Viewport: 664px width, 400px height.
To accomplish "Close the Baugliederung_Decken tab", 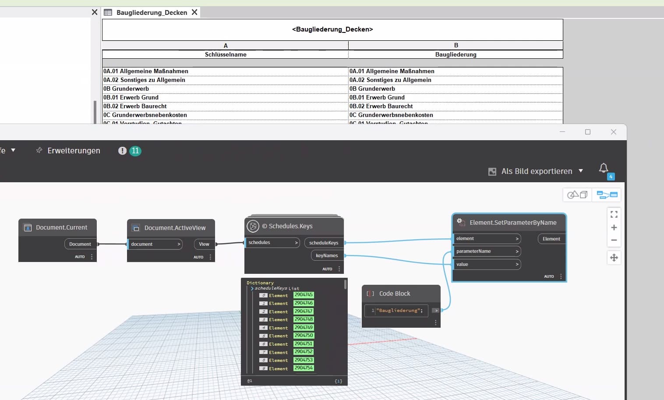I will point(194,12).
